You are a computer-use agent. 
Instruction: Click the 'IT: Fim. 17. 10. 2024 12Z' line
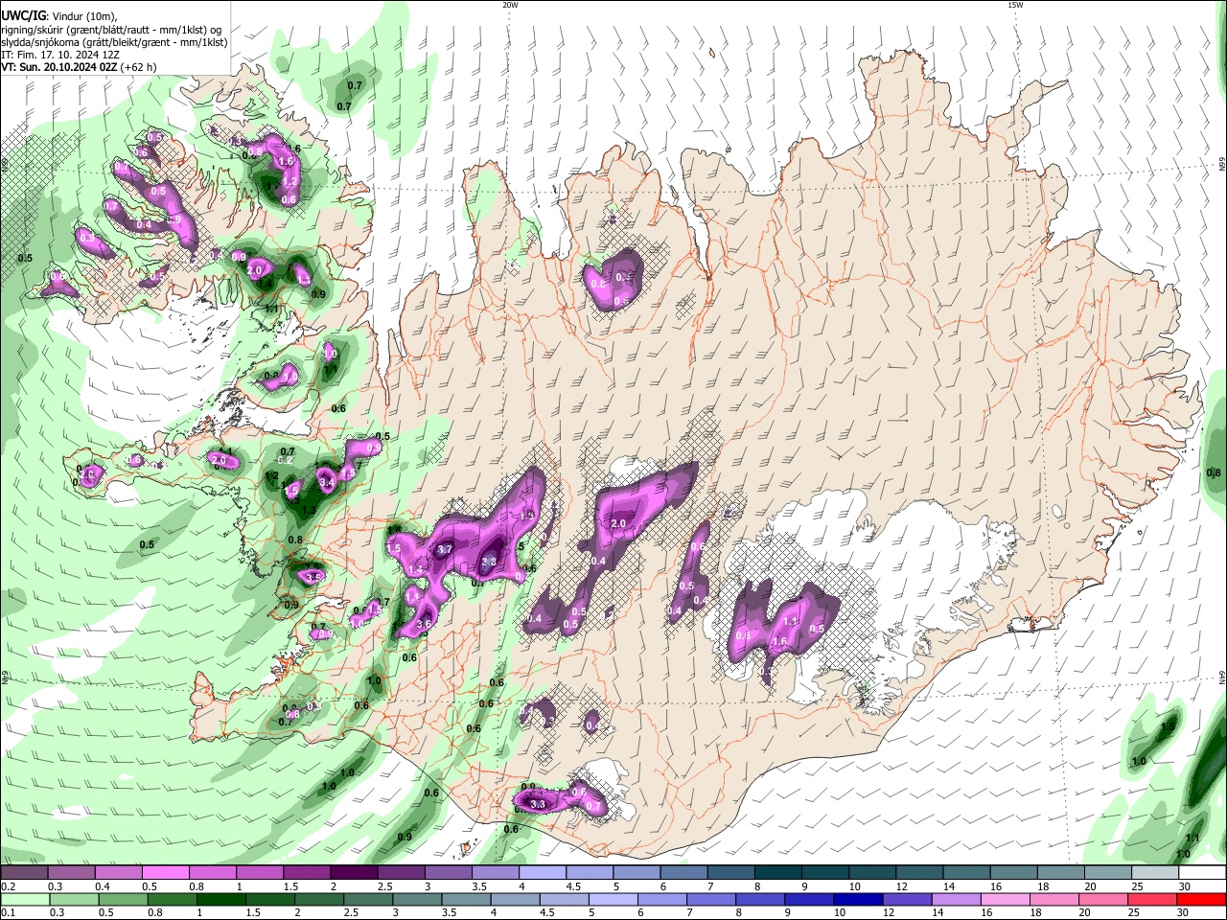[59, 55]
